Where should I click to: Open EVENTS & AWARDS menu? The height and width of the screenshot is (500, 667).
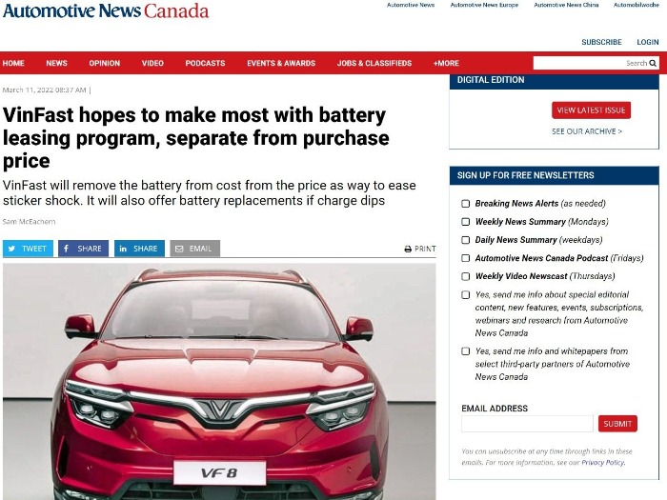(281, 64)
